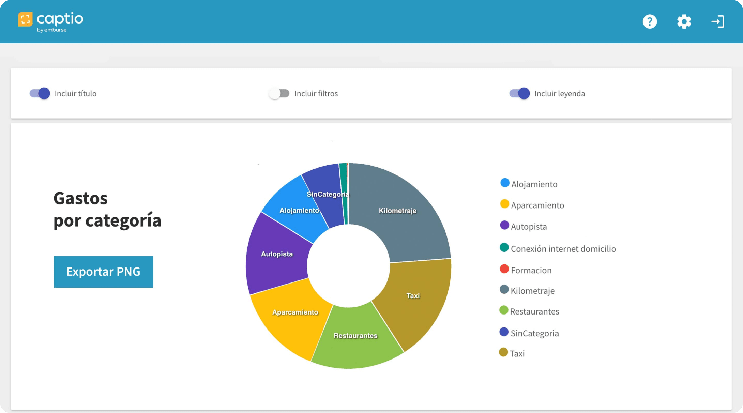Image resolution: width=743 pixels, height=413 pixels.
Task: Click the Gastos por categoría title
Action: click(x=107, y=209)
